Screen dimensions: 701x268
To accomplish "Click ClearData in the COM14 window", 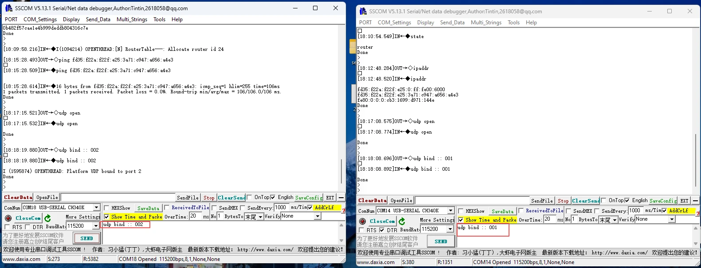I will click(372, 200).
